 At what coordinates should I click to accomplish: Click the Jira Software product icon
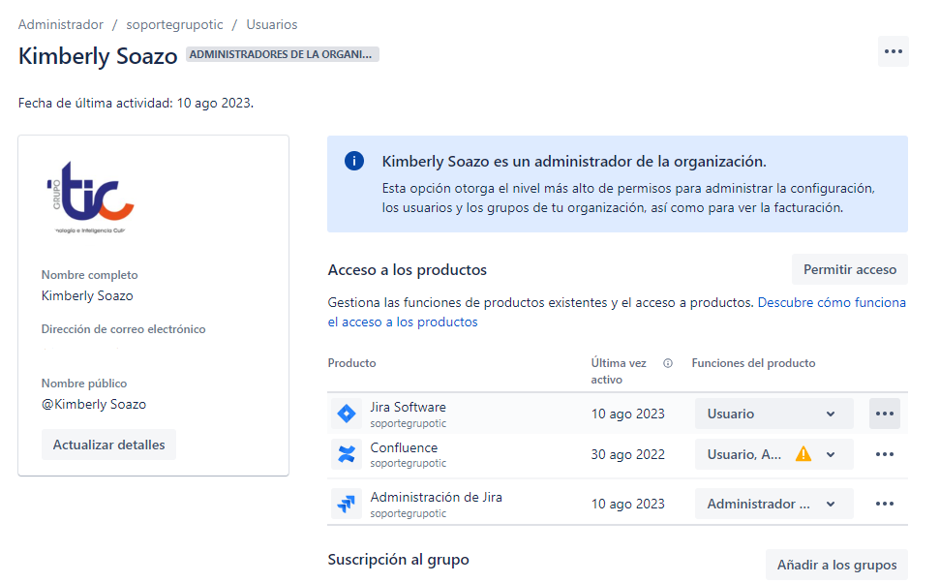pos(347,414)
